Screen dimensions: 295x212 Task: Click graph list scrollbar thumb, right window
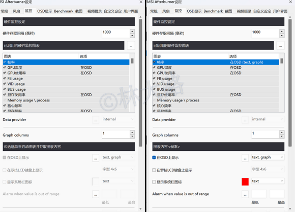282,61
